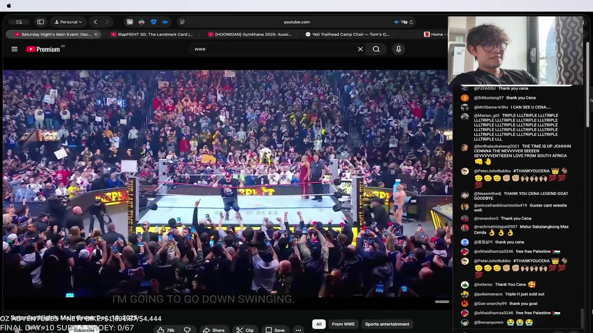Open the Personal profile dropdown

tap(69, 22)
